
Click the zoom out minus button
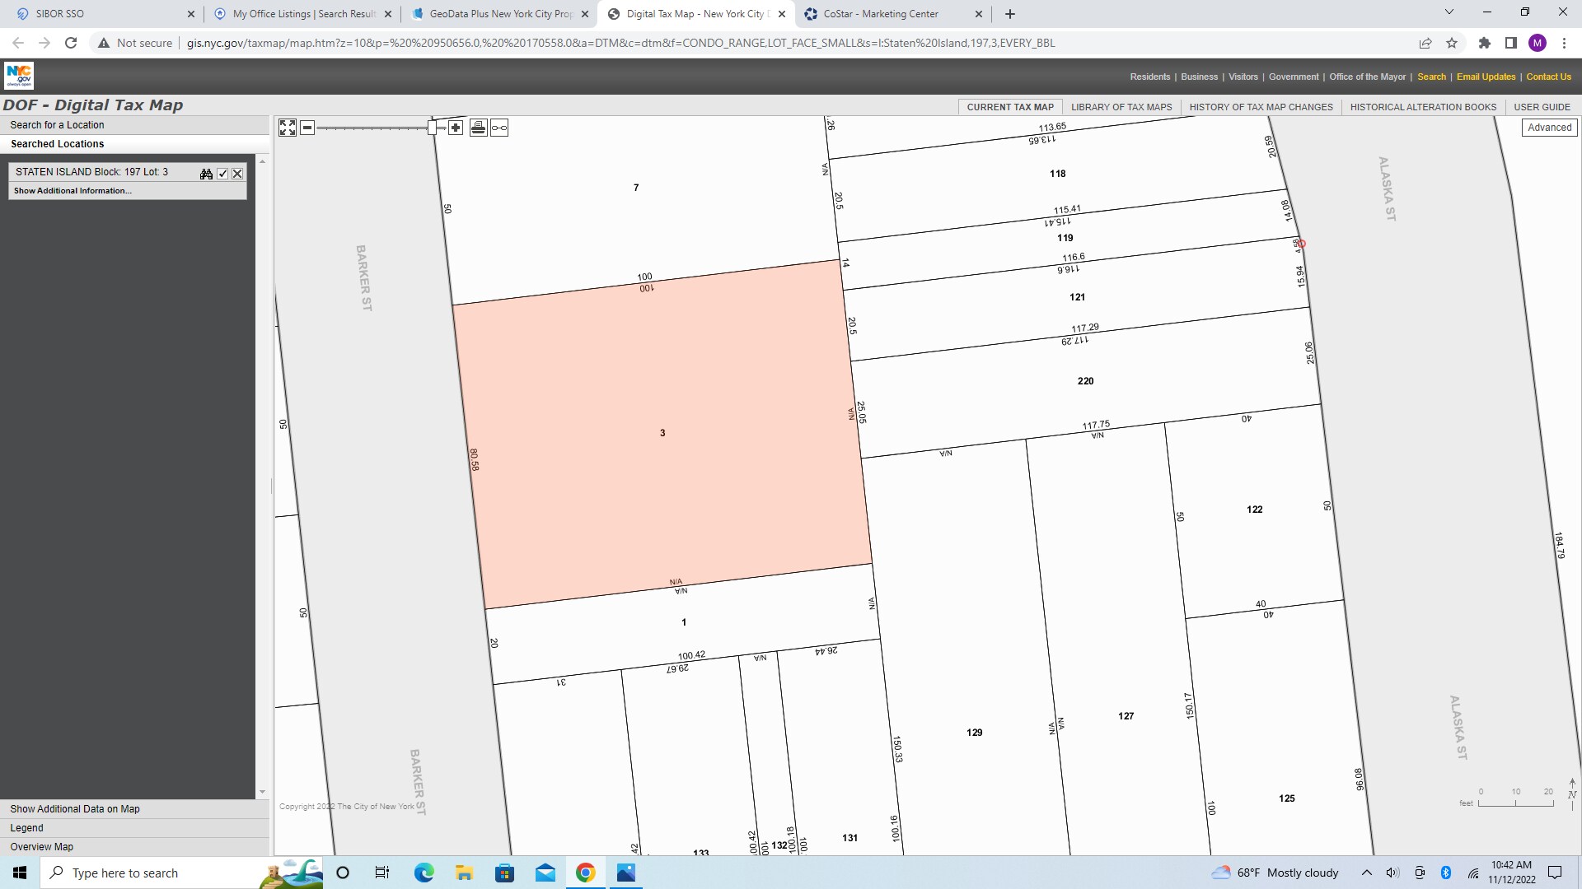click(307, 128)
